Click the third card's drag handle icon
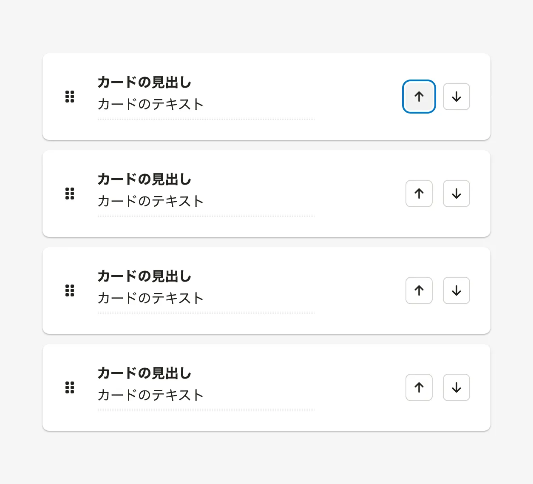The width and height of the screenshot is (533, 484). click(70, 290)
